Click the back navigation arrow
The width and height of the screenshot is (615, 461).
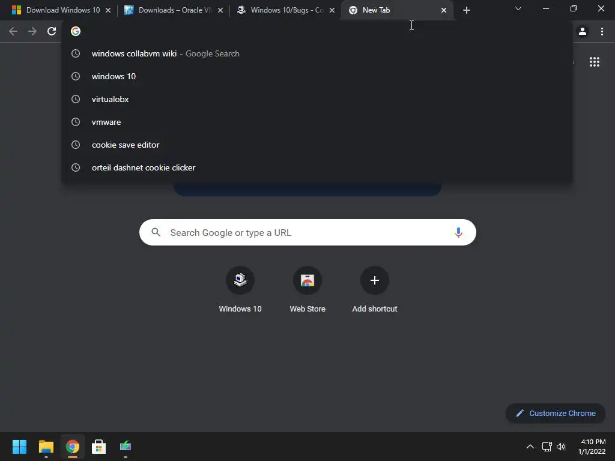pos(13,31)
